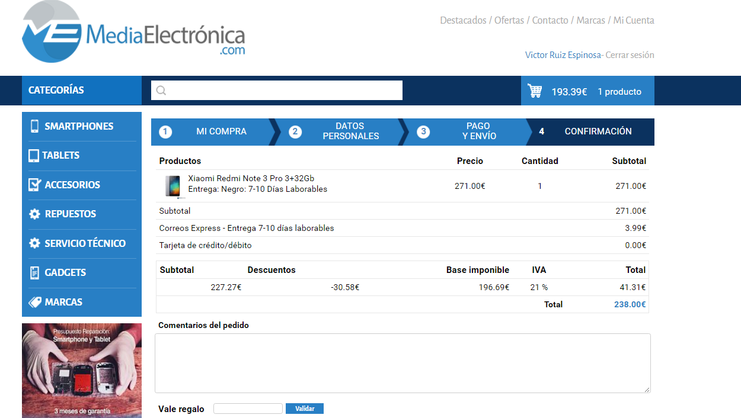Click the Comentarios del pedido label
The image size is (741, 418).
point(203,325)
